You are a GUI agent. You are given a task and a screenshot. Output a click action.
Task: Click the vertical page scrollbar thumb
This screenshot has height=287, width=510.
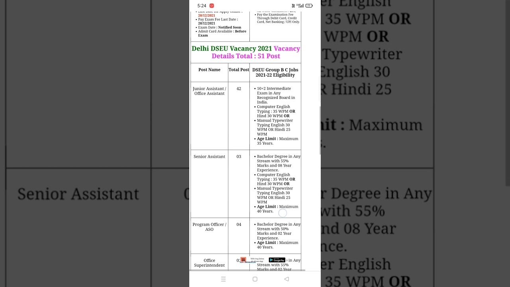pyautogui.click(x=320, y=130)
